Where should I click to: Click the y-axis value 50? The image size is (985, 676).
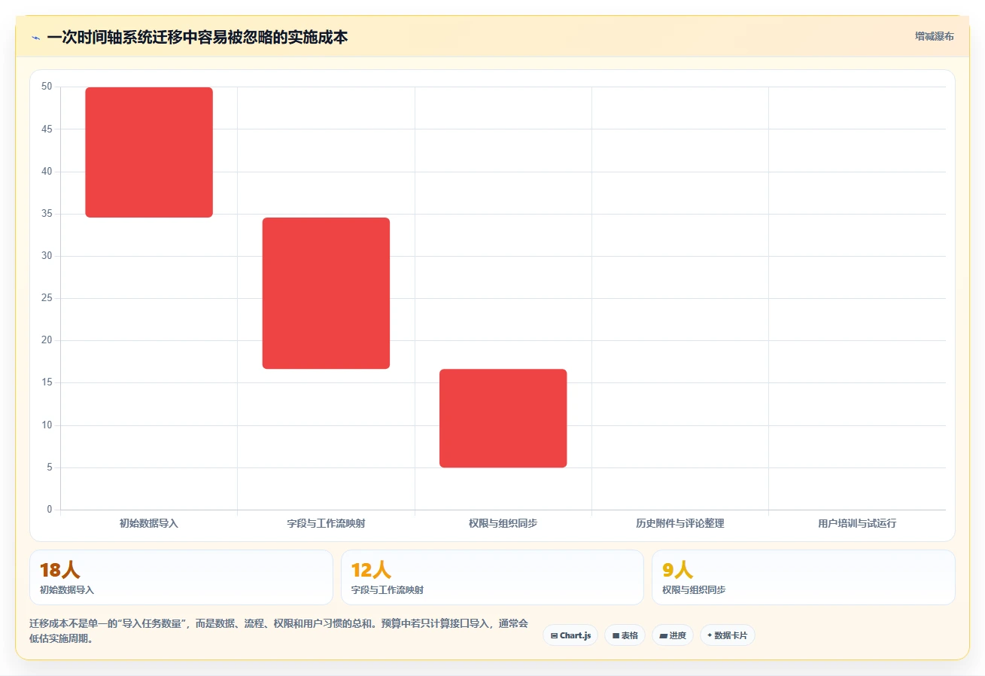point(47,87)
